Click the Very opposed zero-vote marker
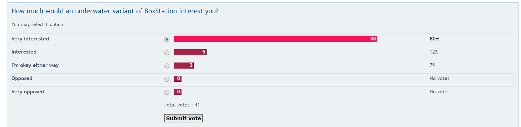This screenshot has width=521, height=127. click(x=178, y=92)
